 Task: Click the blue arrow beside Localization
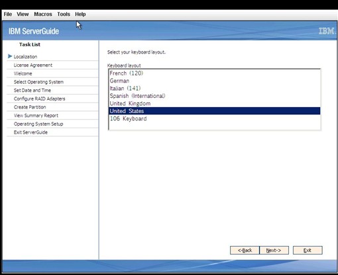pyautogui.click(x=10, y=56)
